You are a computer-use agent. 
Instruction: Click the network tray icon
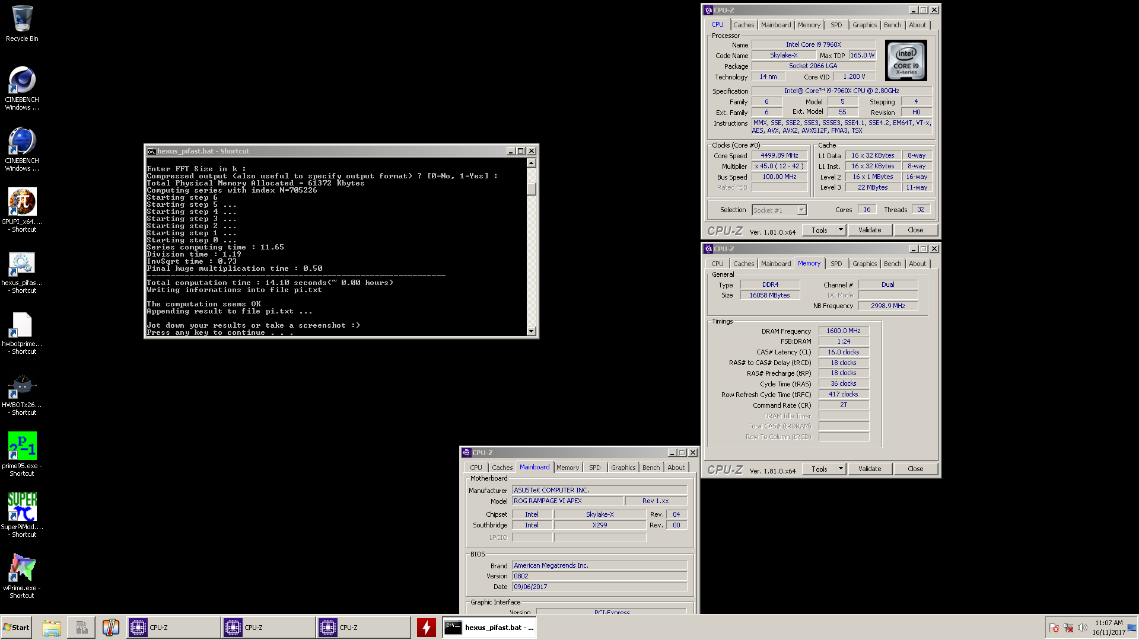[x=1068, y=628]
